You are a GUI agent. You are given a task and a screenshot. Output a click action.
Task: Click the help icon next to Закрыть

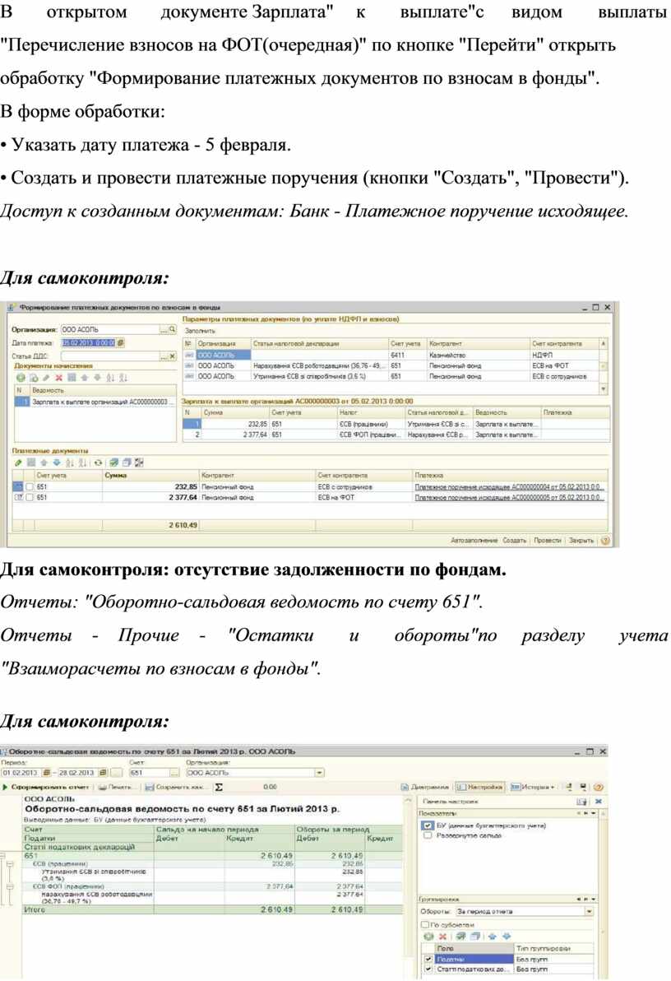[x=604, y=541]
